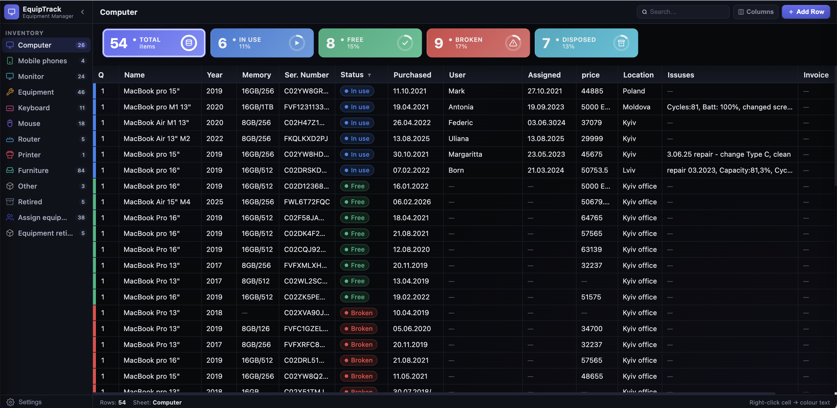Click the checkmark icon on Free card
Viewport: 837px width, 408px height.
(x=405, y=43)
